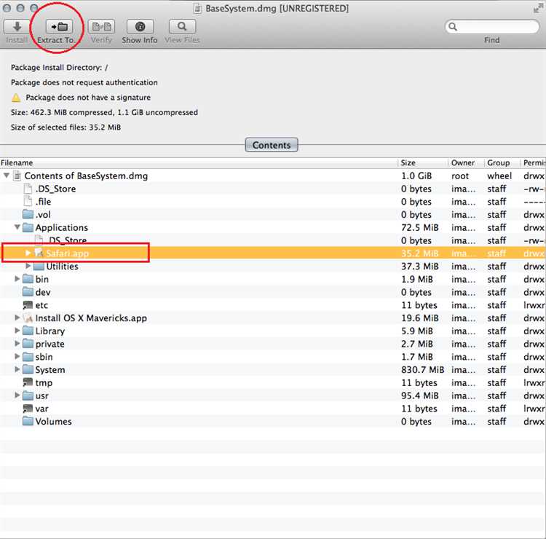
Task: Click the var symlink icon
Action: (x=28, y=409)
